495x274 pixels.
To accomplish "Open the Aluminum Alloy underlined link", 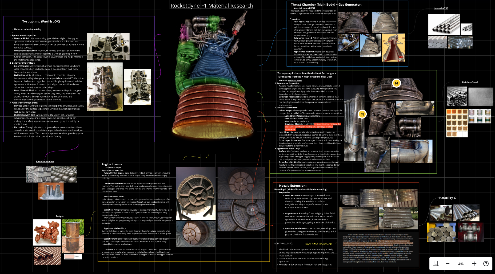I will [45, 161].
